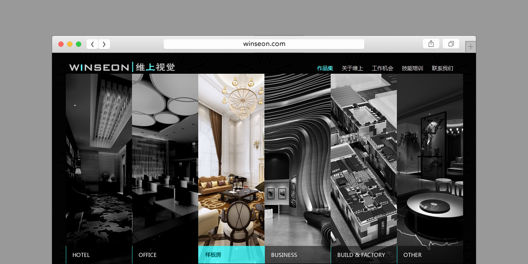
Task: Add a new tab with plus button
Action: pos(471,46)
